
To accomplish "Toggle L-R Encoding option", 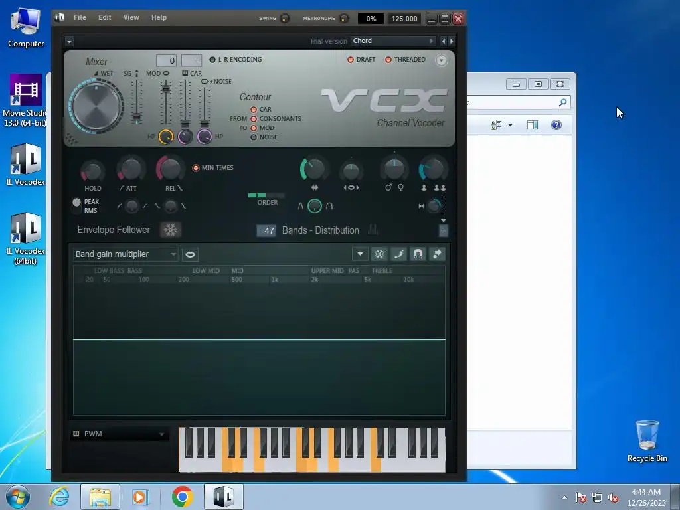I will [x=236, y=59].
